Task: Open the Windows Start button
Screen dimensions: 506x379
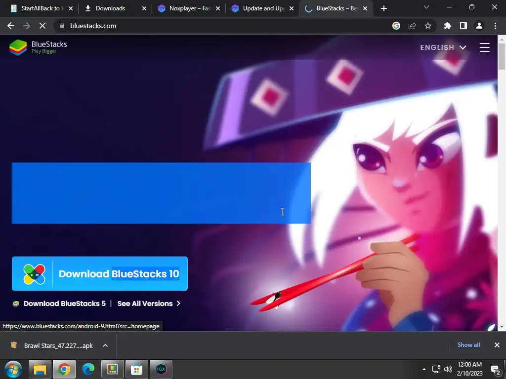Action: click(13, 369)
